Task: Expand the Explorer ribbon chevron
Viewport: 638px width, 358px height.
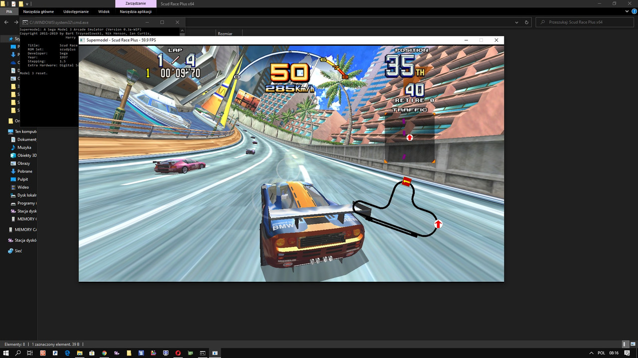Action: click(x=627, y=11)
